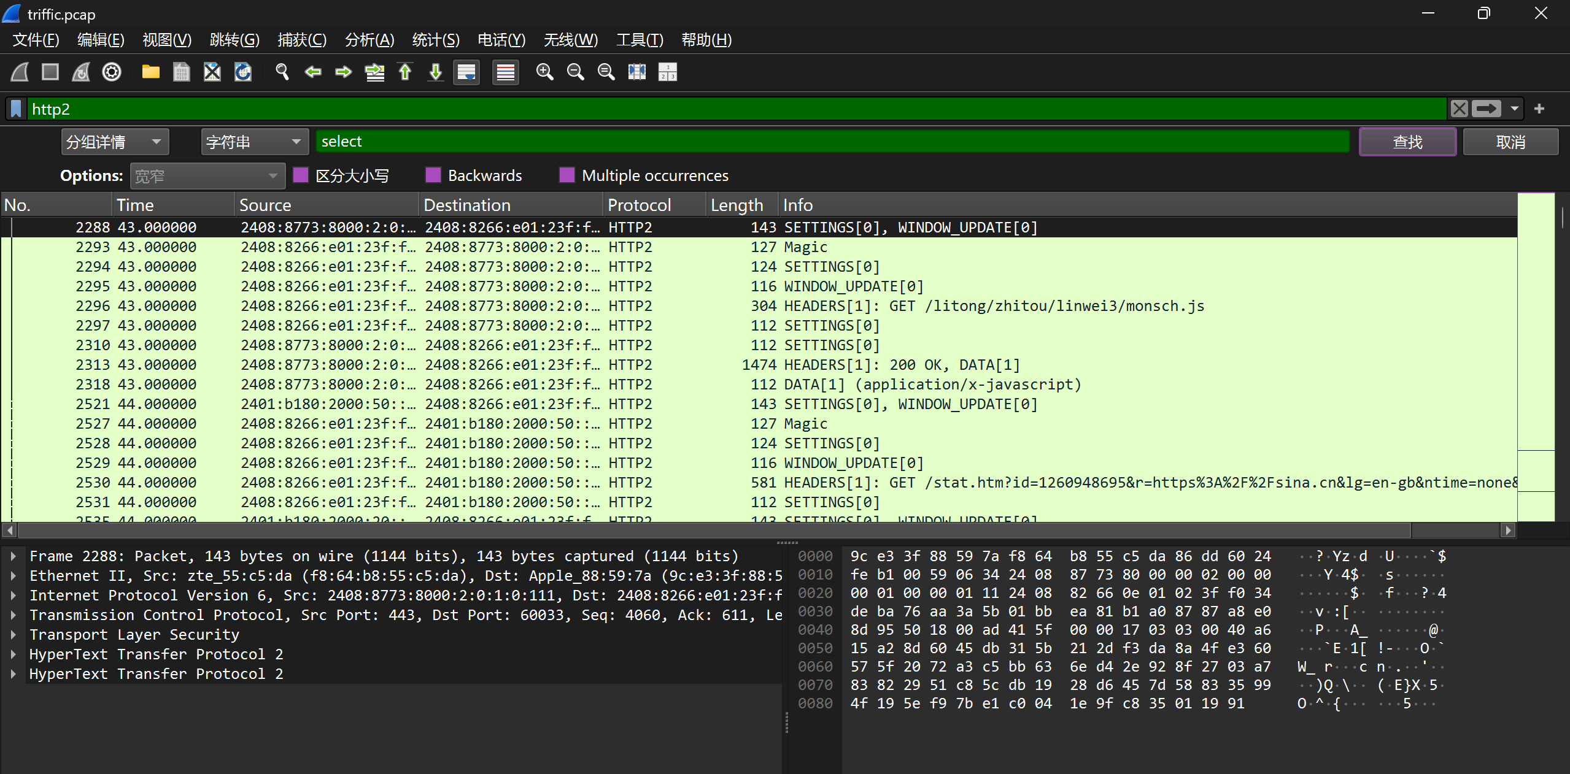Screen dimensions: 1570x774
Task: Open the 无线(W) menu
Action: pyautogui.click(x=571, y=40)
